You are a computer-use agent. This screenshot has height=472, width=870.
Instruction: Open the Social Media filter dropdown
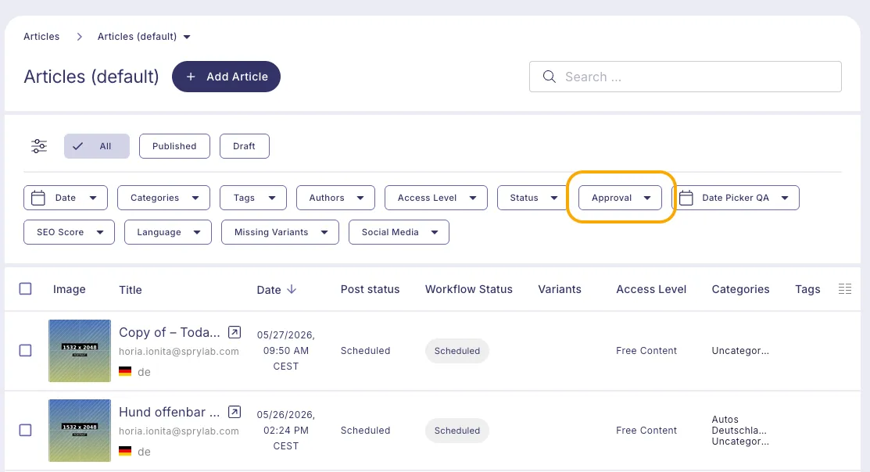[x=399, y=232]
